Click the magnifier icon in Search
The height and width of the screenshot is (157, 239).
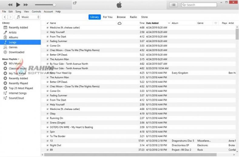(183, 5)
